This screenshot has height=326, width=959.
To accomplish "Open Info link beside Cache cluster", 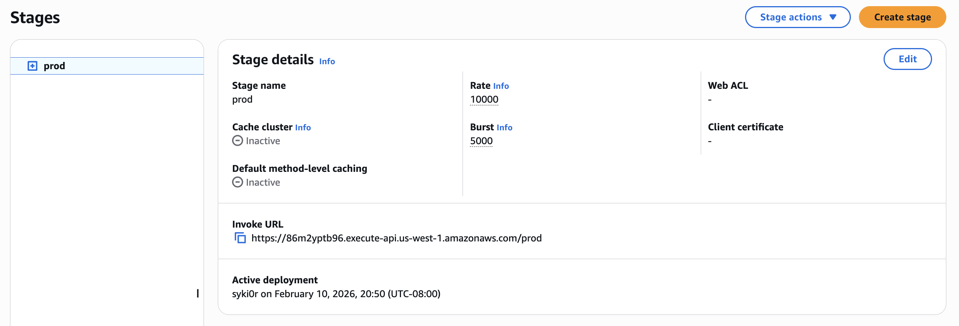I will [302, 128].
